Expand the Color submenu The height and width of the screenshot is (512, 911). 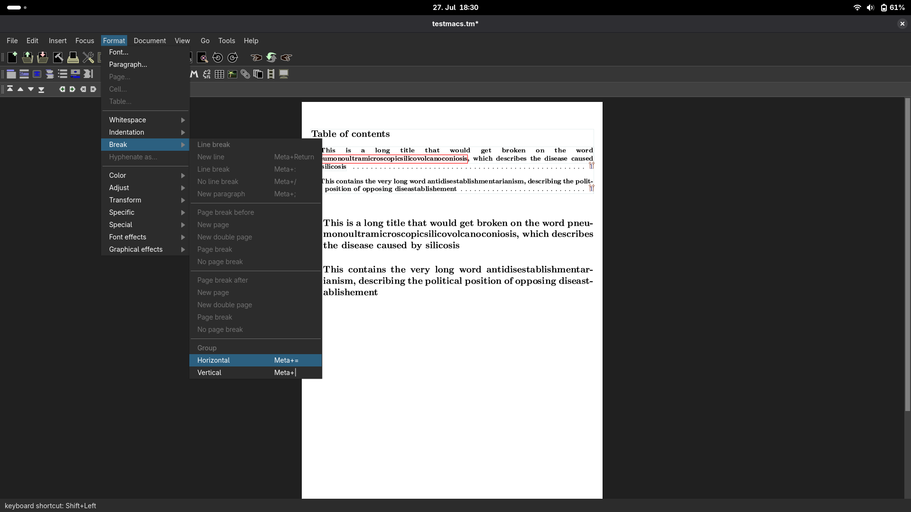coord(145,175)
